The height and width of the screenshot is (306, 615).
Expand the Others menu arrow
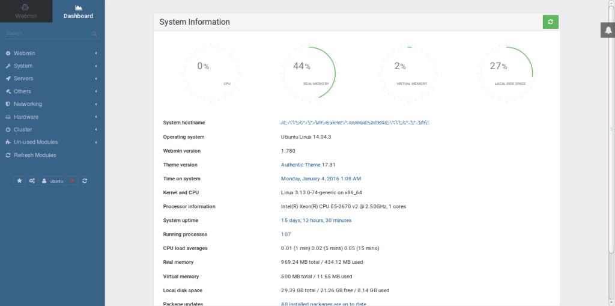pyautogui.click(x=96, y=91)
